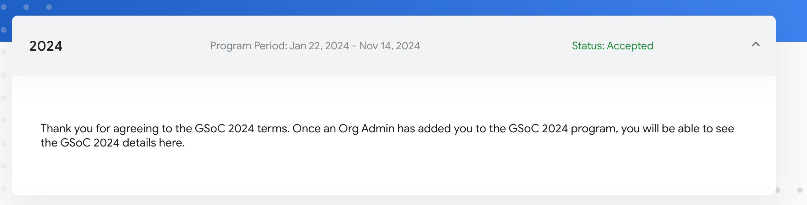The height and width of the screenshot is (205, 807).
Task: Click empty header area between 2024 and Program Period
Action: click(x=136, y=46)
